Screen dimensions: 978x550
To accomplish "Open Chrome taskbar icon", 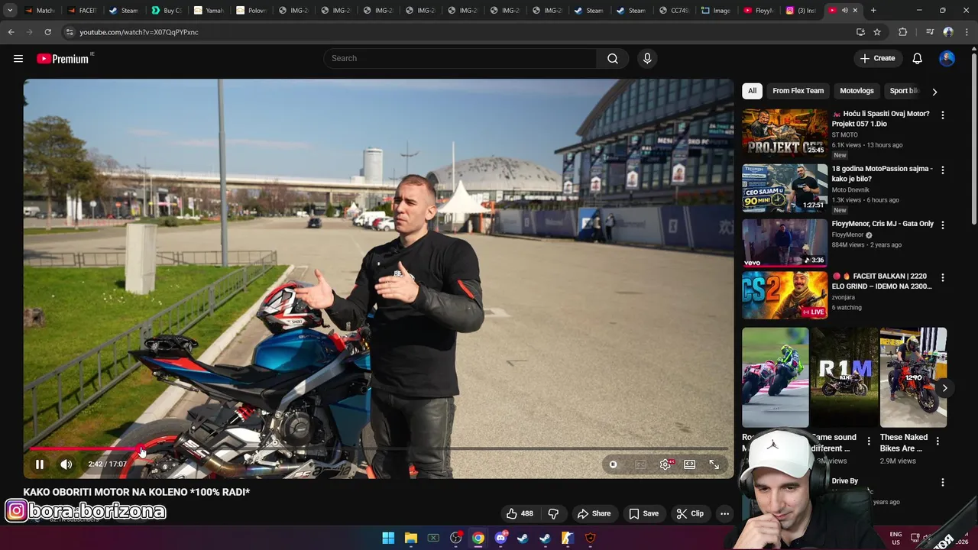I will coord(478,539).
